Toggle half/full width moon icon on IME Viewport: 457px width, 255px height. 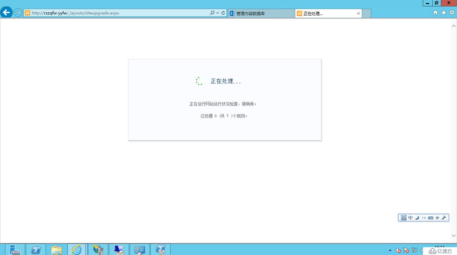point(417,218)
